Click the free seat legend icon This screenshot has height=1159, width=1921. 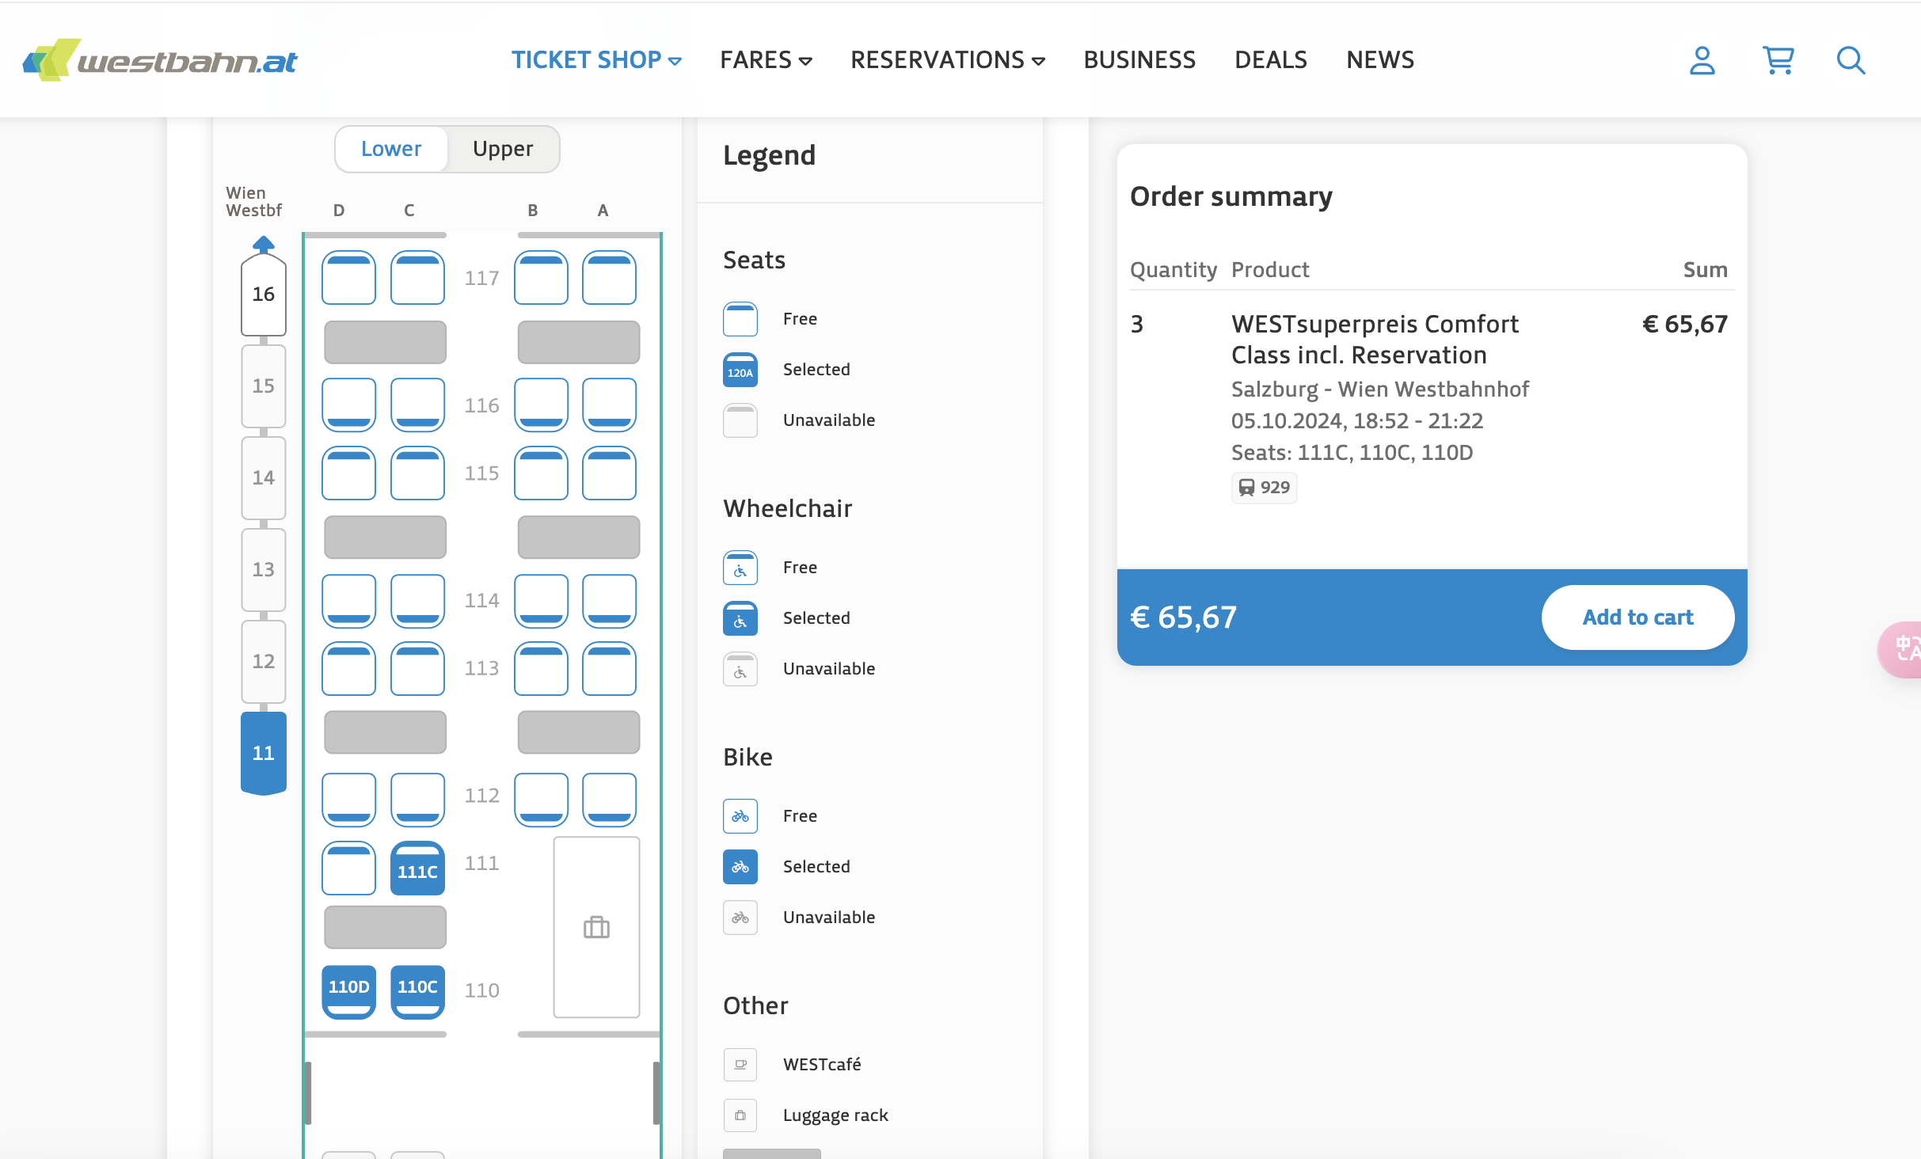tap(740, 319)
